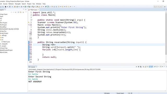Click the Quick Access search field

pyautogui.click(x=158, y=7)
